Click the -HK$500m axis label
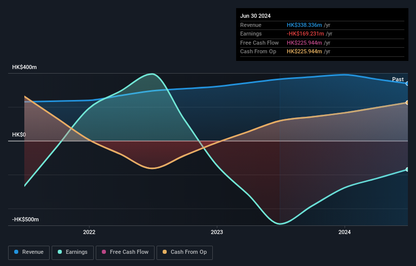 [x=25, y=219]
